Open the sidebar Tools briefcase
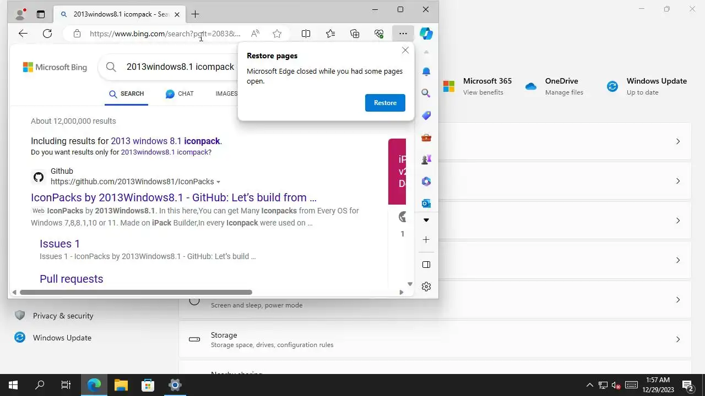This screenshot has height=396, width=705. point(426,137)
